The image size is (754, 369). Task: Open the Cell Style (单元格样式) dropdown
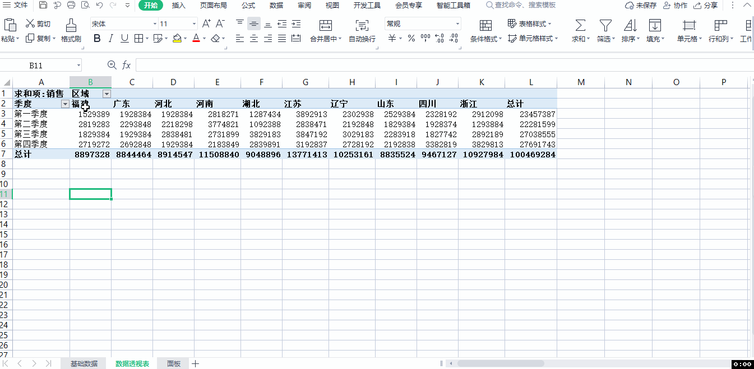point(533,39)
